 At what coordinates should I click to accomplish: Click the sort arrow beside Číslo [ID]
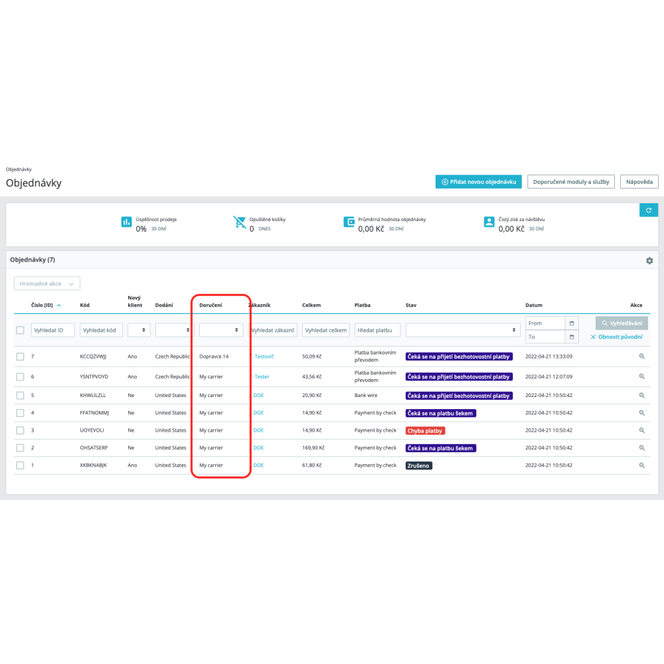point(59,305)
